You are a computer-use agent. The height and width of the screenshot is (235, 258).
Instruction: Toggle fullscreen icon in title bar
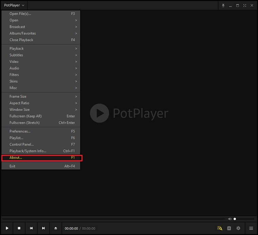[x=245, y=5]
